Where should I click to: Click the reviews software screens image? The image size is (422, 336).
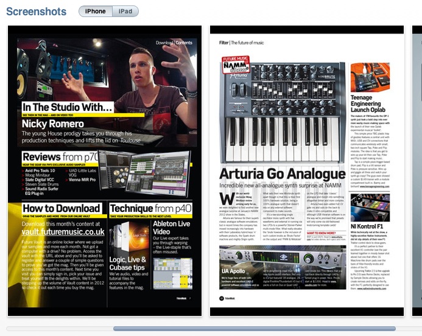[144, 174]
